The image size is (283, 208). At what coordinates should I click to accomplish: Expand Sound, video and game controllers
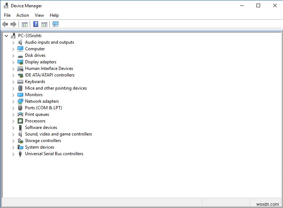(x=13, y=134)
